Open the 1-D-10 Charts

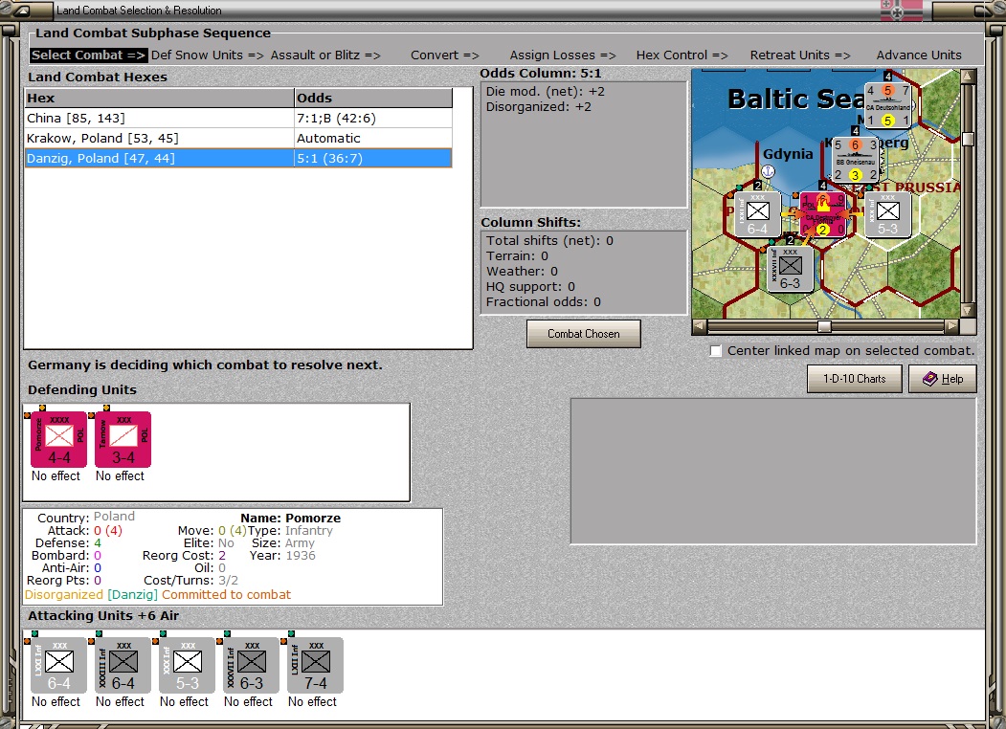coord(855,378)
